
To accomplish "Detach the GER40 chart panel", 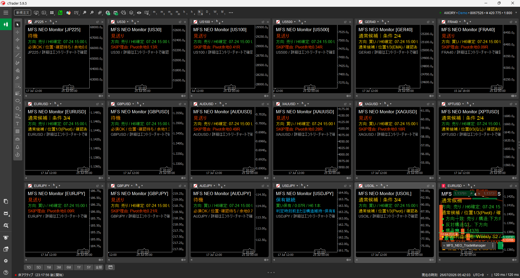I will coord(428,22).
